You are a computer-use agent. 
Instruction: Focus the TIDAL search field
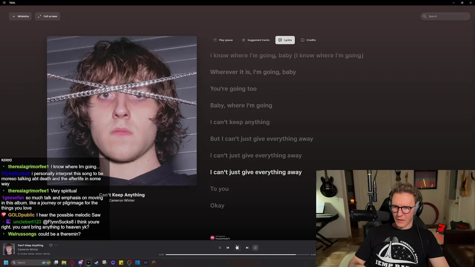[445, 16]
